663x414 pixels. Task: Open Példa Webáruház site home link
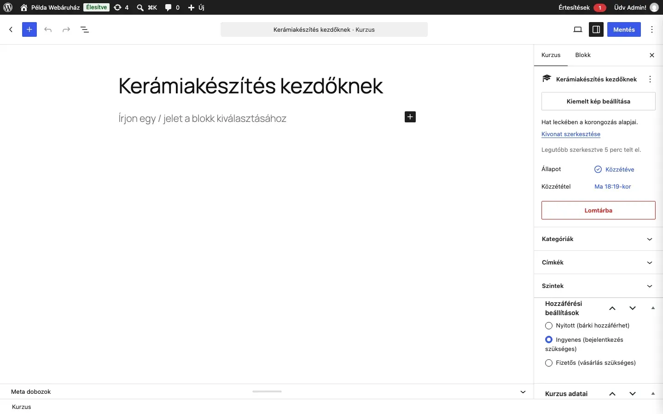50,7
